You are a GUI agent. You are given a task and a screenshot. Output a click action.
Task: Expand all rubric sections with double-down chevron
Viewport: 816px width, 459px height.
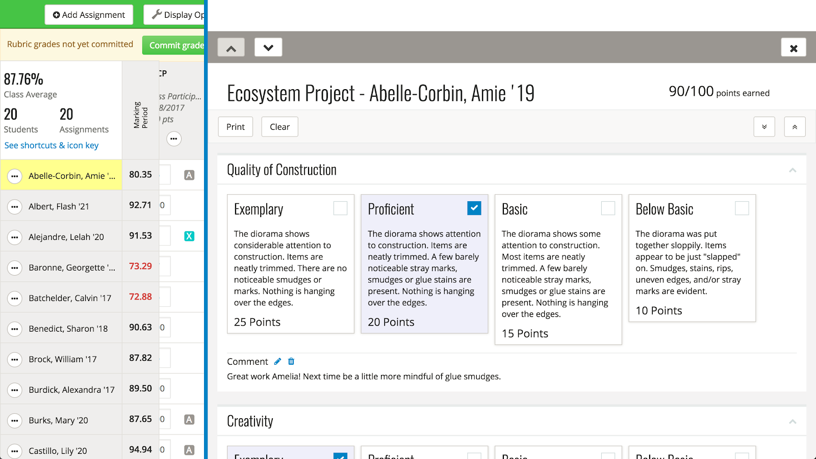[764, 127]
